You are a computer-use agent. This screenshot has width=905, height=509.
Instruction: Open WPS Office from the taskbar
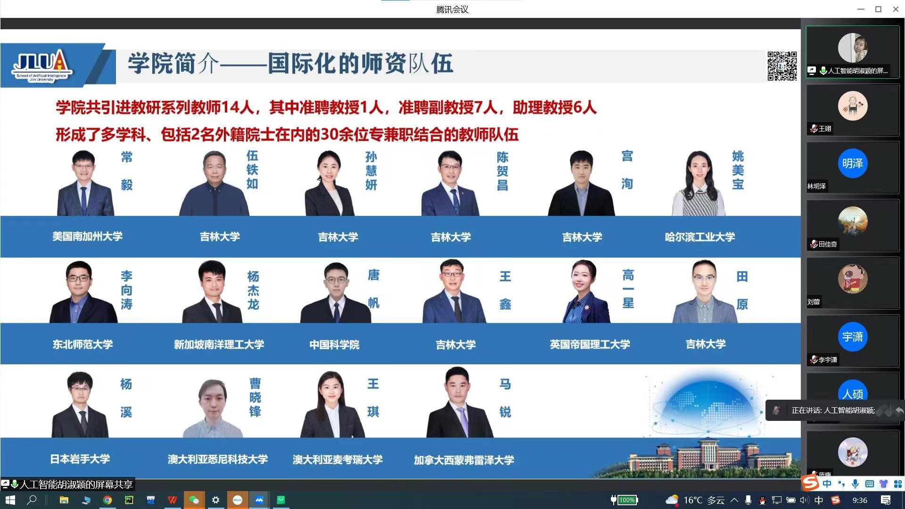coord(172,500)
